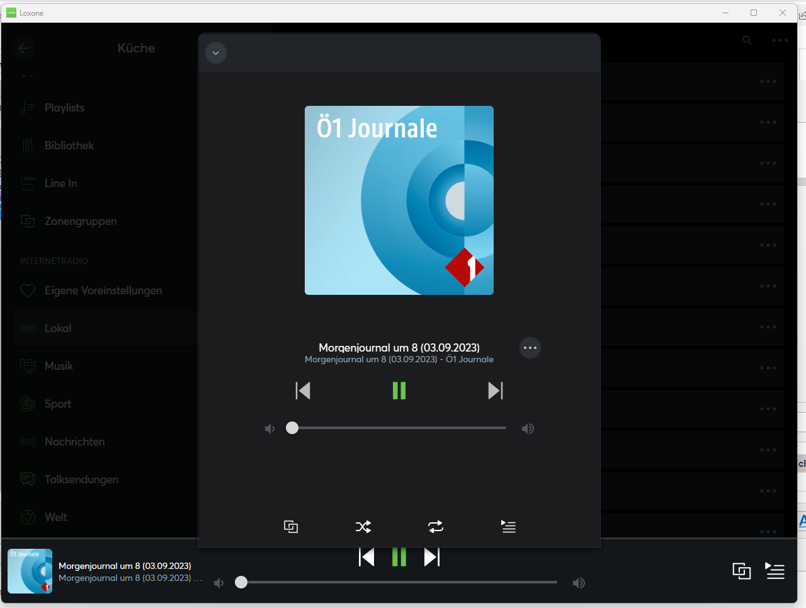This screenshot has width=806, height=608.
Task: Select the Musik radio category
Action: pos(106,366)
